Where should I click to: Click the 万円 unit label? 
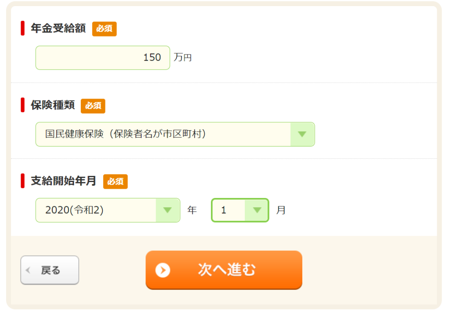(183, 58)
